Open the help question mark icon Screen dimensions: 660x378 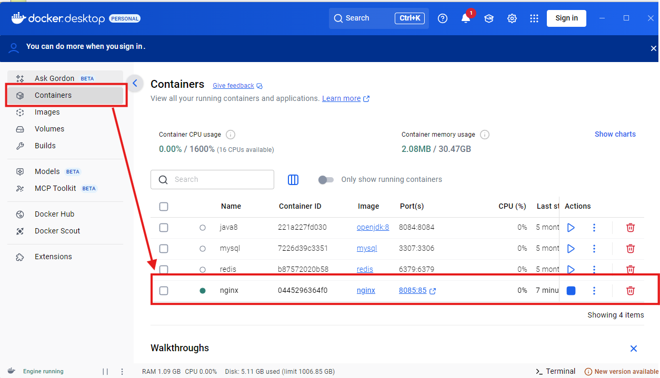coord(443,18)
